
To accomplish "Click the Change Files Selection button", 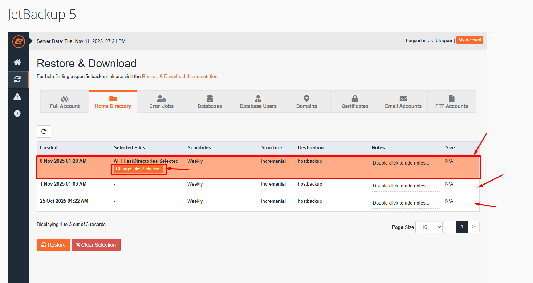I will click(x=138, y=169).
